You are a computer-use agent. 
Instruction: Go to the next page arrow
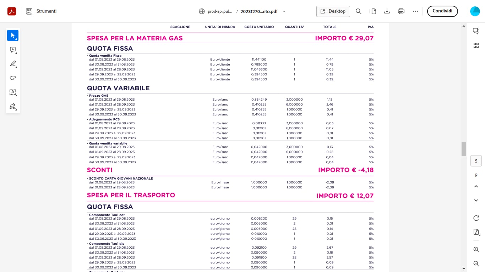[x=476, y=200]
